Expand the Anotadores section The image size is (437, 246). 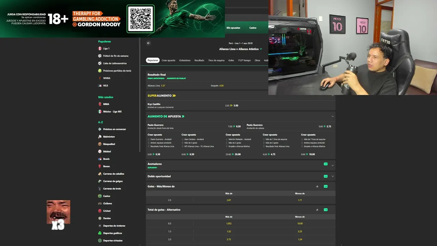tap(333, 166)
